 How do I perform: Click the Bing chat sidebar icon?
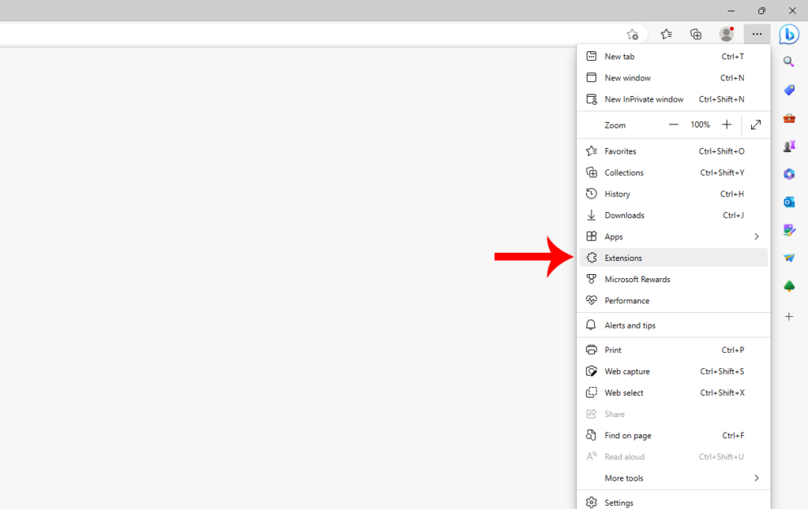coord(788,34)
